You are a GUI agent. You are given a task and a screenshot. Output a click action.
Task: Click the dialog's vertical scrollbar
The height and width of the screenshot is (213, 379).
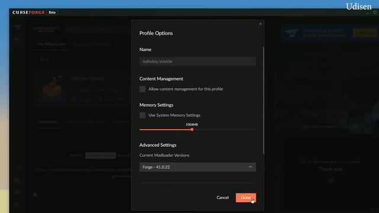click(x=263, y=100)
